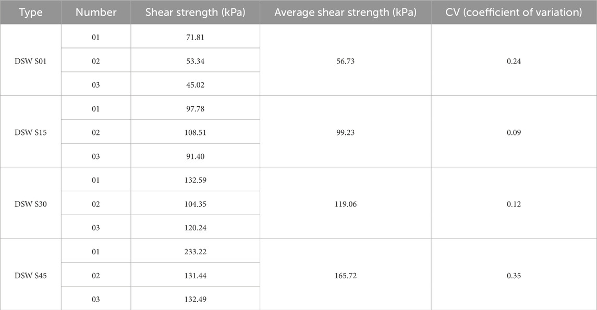Image resolution: width=597 pixels, height=310 pixels.
Task: Select the CV value 0.24
Action: 514,60
